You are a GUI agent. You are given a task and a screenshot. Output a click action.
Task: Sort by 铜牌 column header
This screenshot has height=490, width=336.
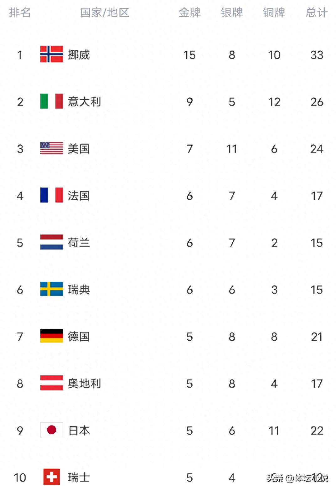pyautogui.click(x=274, y=13)
